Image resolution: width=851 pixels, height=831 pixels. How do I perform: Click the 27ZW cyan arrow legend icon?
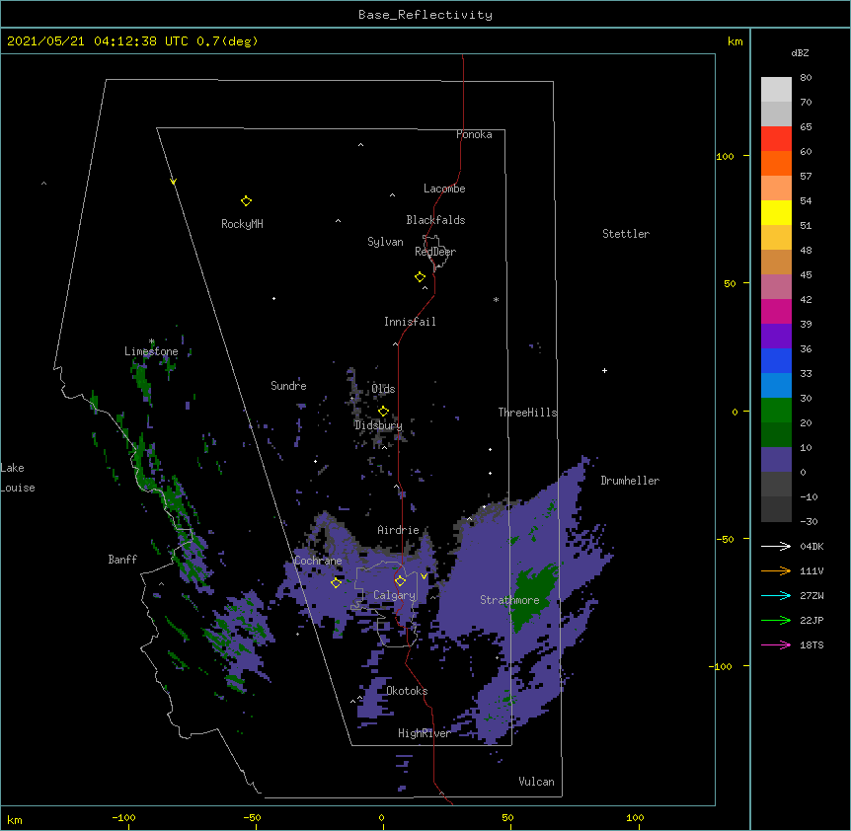[776, 595]
